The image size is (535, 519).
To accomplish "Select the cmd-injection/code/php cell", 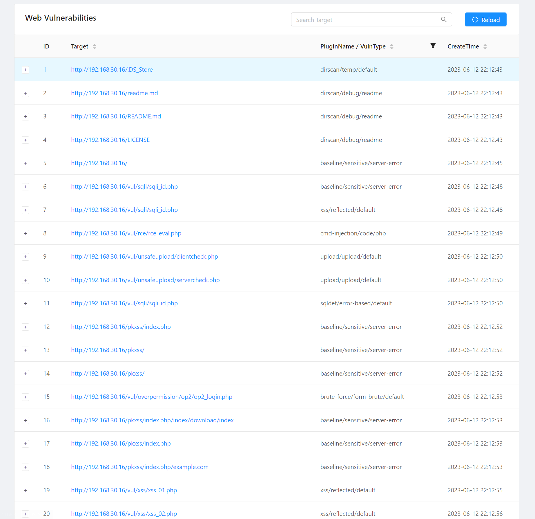I will (353, 233).
